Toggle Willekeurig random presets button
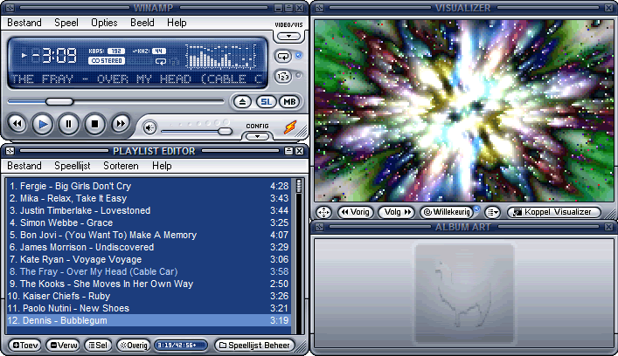 coord(447,212)
